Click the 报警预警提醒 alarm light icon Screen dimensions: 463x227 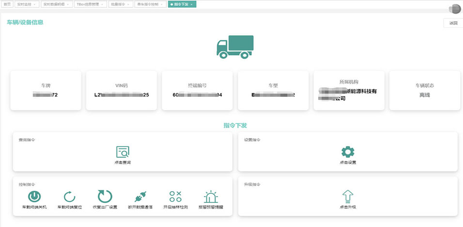coord(211,197)
